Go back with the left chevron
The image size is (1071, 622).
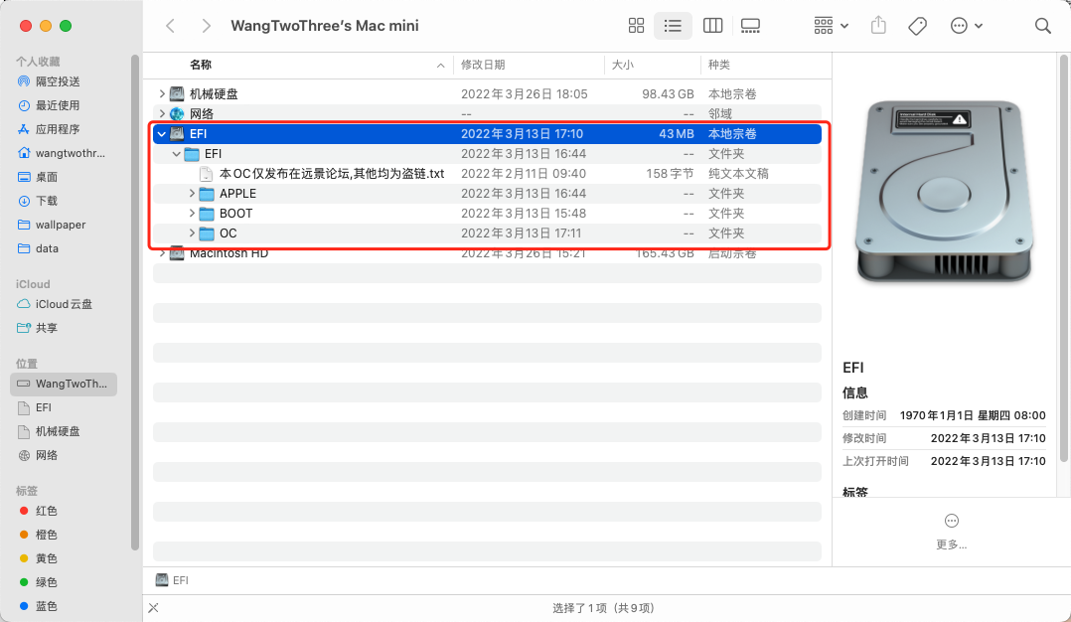pos(171,26)
